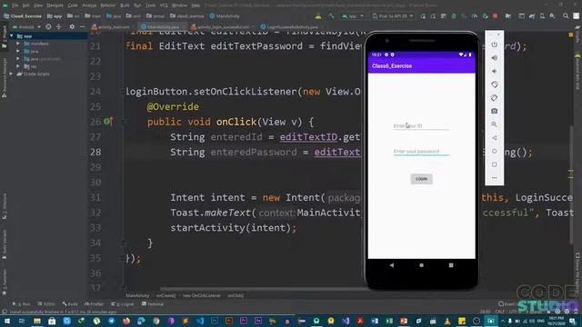Image resolution: width=582 pixels, height=327 pixels.
Task: Expand the Gradle Scripts node
Action: click(x=11, y=74)
